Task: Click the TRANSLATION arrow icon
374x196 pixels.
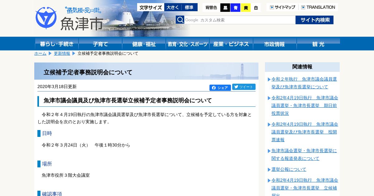Action: (x=303, y=7)
